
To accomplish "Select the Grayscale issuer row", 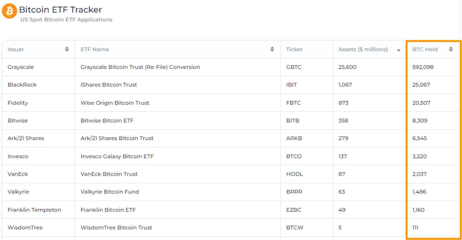I will [x=21, y=67].
